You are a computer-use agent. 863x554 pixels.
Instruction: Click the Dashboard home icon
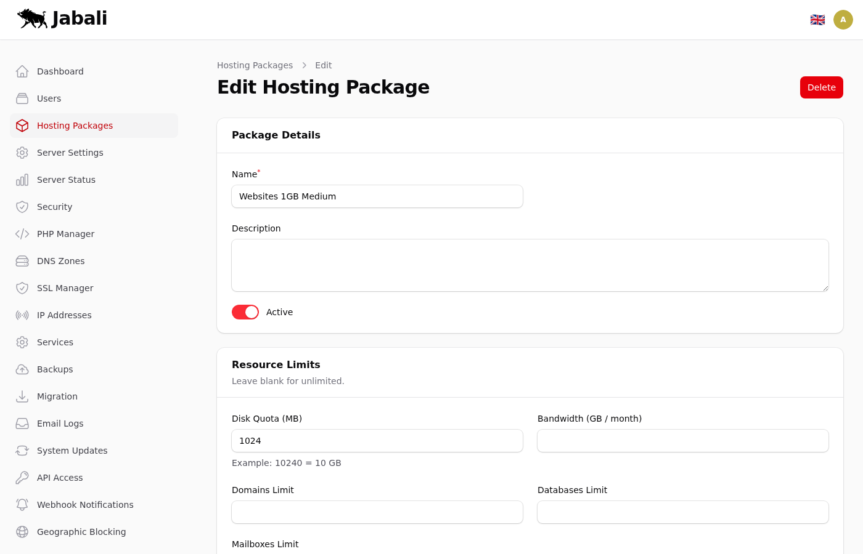[22, 71]
